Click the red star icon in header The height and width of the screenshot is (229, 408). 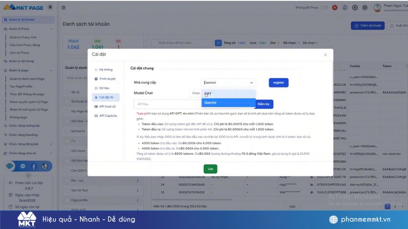[x=335, y=8]
